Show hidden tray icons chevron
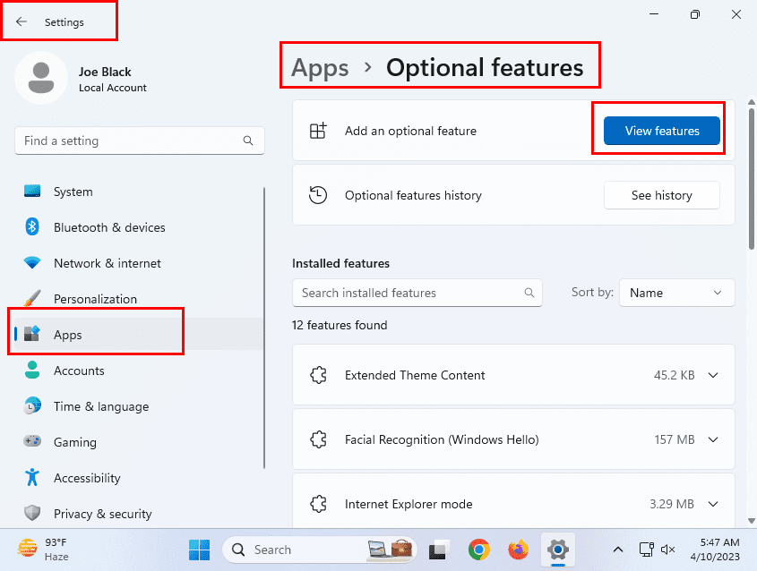Viewport: 757px width, 571px height. pos(618,550)
